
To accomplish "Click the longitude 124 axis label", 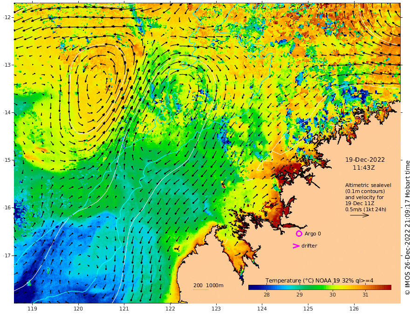I will click(x=262, y=309).
